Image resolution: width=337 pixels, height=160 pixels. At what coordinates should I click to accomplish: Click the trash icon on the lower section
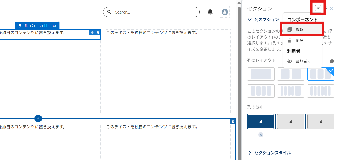point(233,121)
